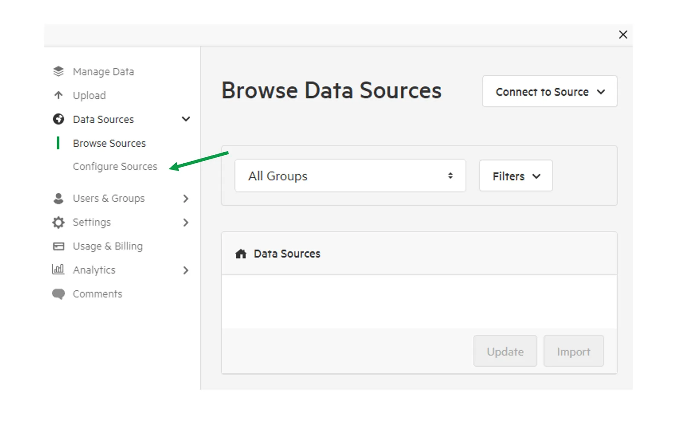The height and width of the screenshot is (428, 682).
Task: Open the Filters dropdown
Action: click(516, 176)
